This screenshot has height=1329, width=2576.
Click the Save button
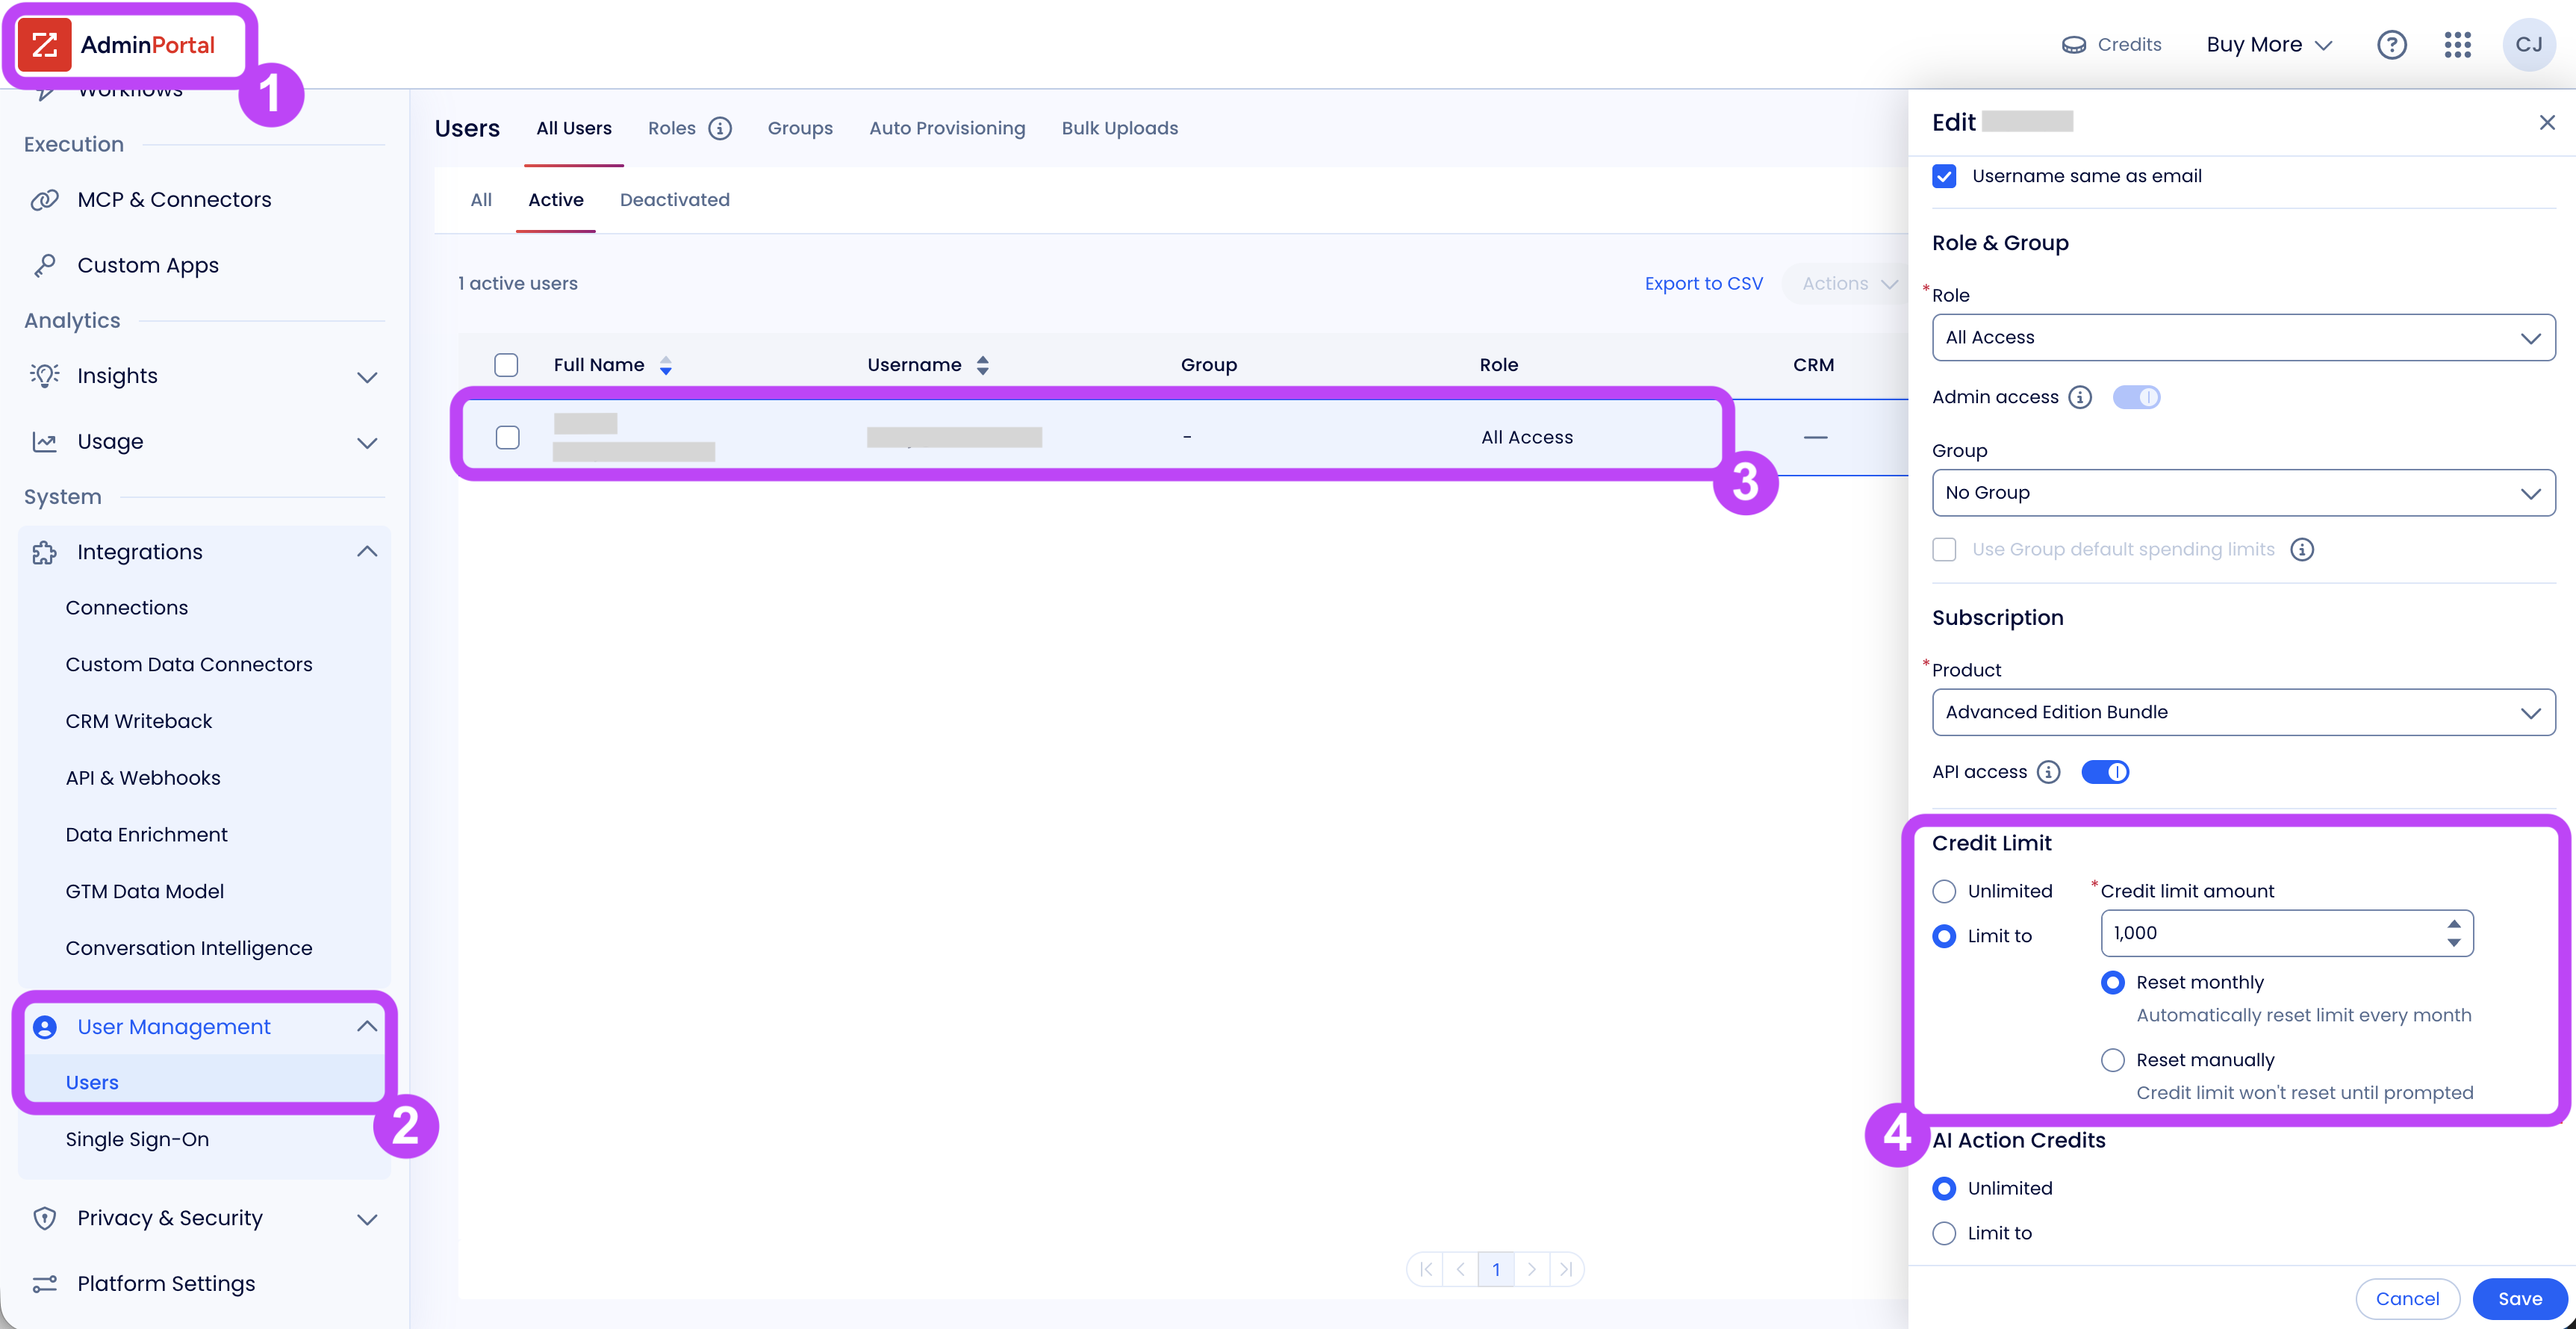2519,1298
